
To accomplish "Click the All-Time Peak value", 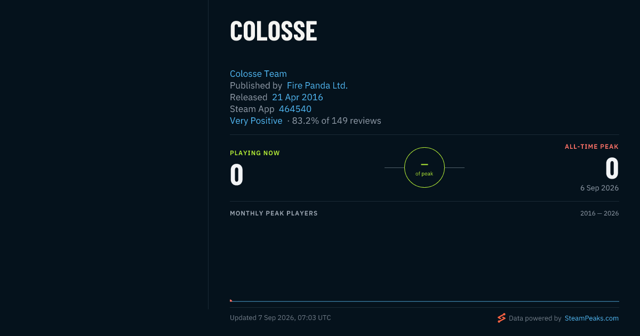I will pyautogui.click(x=612, y=169).
